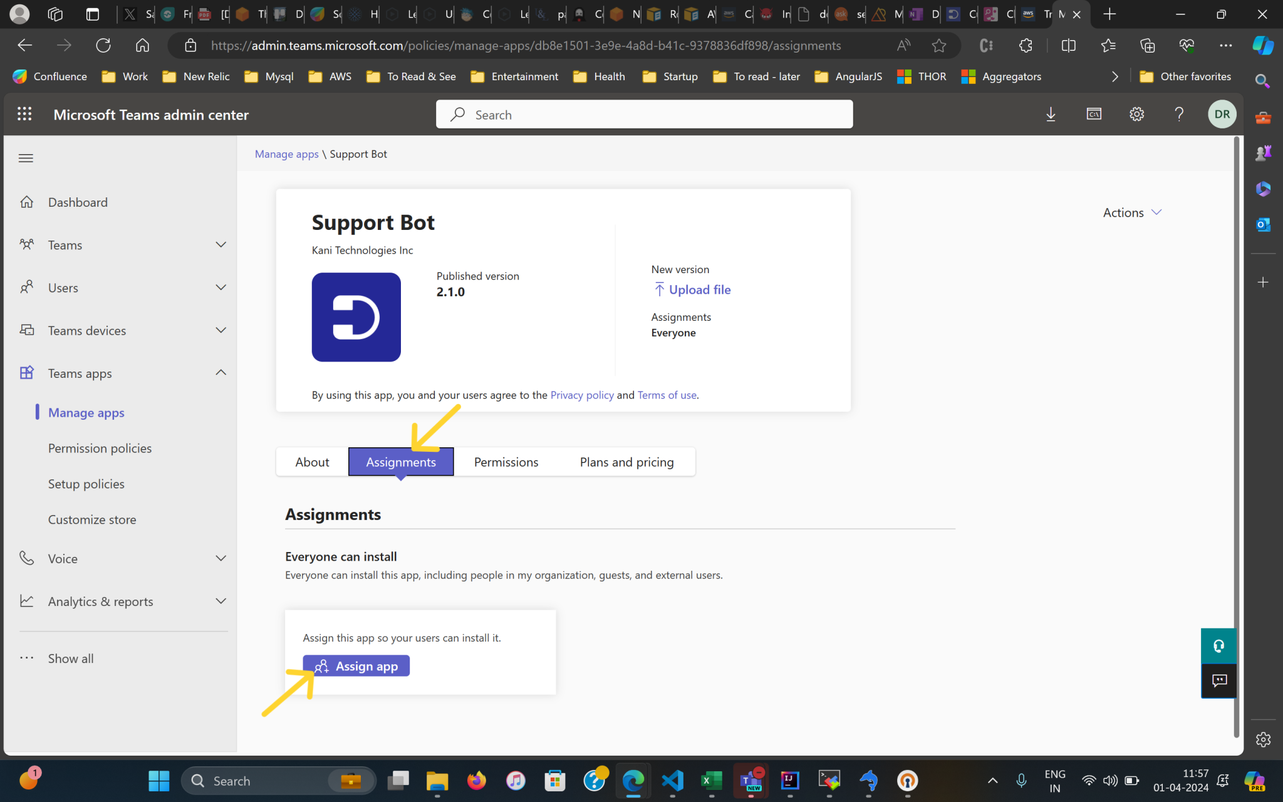The image size is (1283, 802).
Task: Collapse the Teams apps section
Action: coord(221,372)
